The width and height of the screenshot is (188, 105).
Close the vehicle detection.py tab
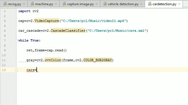pos(141,4)
